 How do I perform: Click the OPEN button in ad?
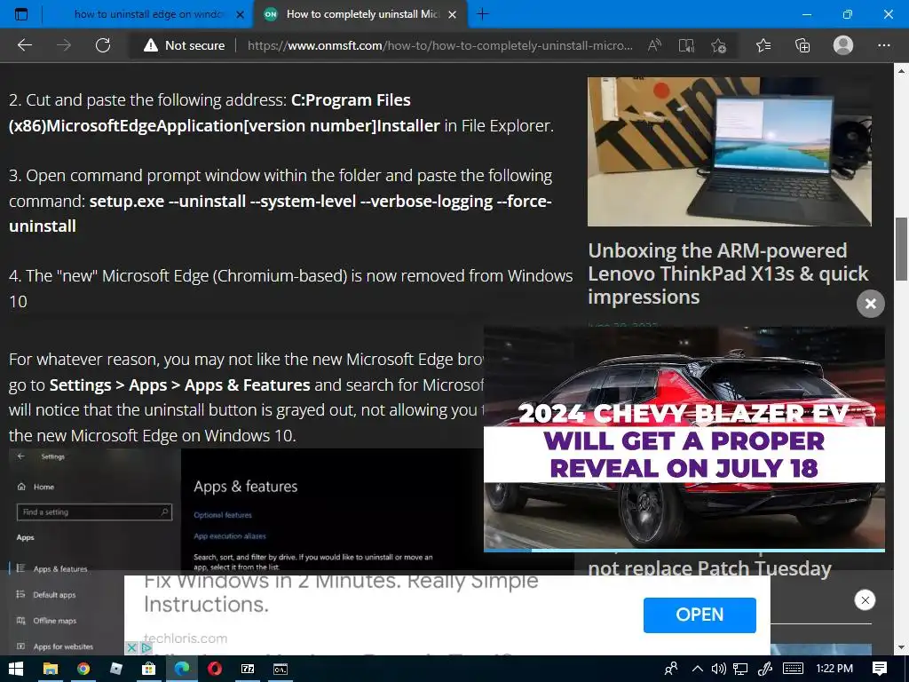(x=700, y=615)
